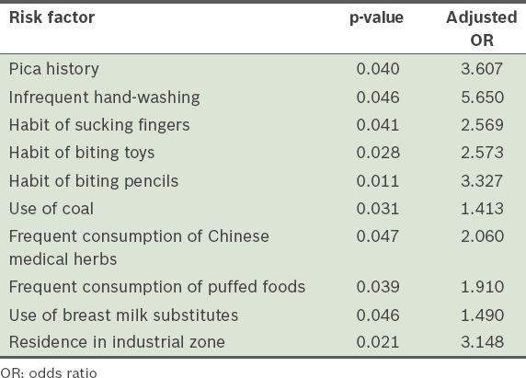
Task: Select Habit of biting pencils label
Action: pos(94,181)
